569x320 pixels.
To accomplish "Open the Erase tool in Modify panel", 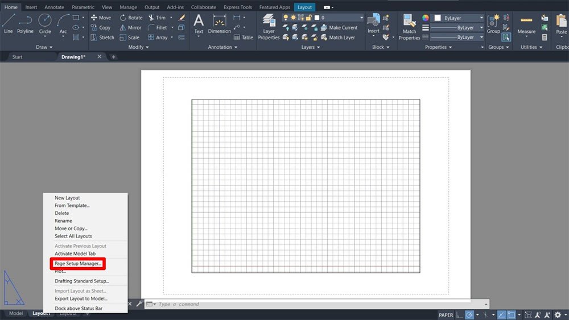I will [182, 18].
